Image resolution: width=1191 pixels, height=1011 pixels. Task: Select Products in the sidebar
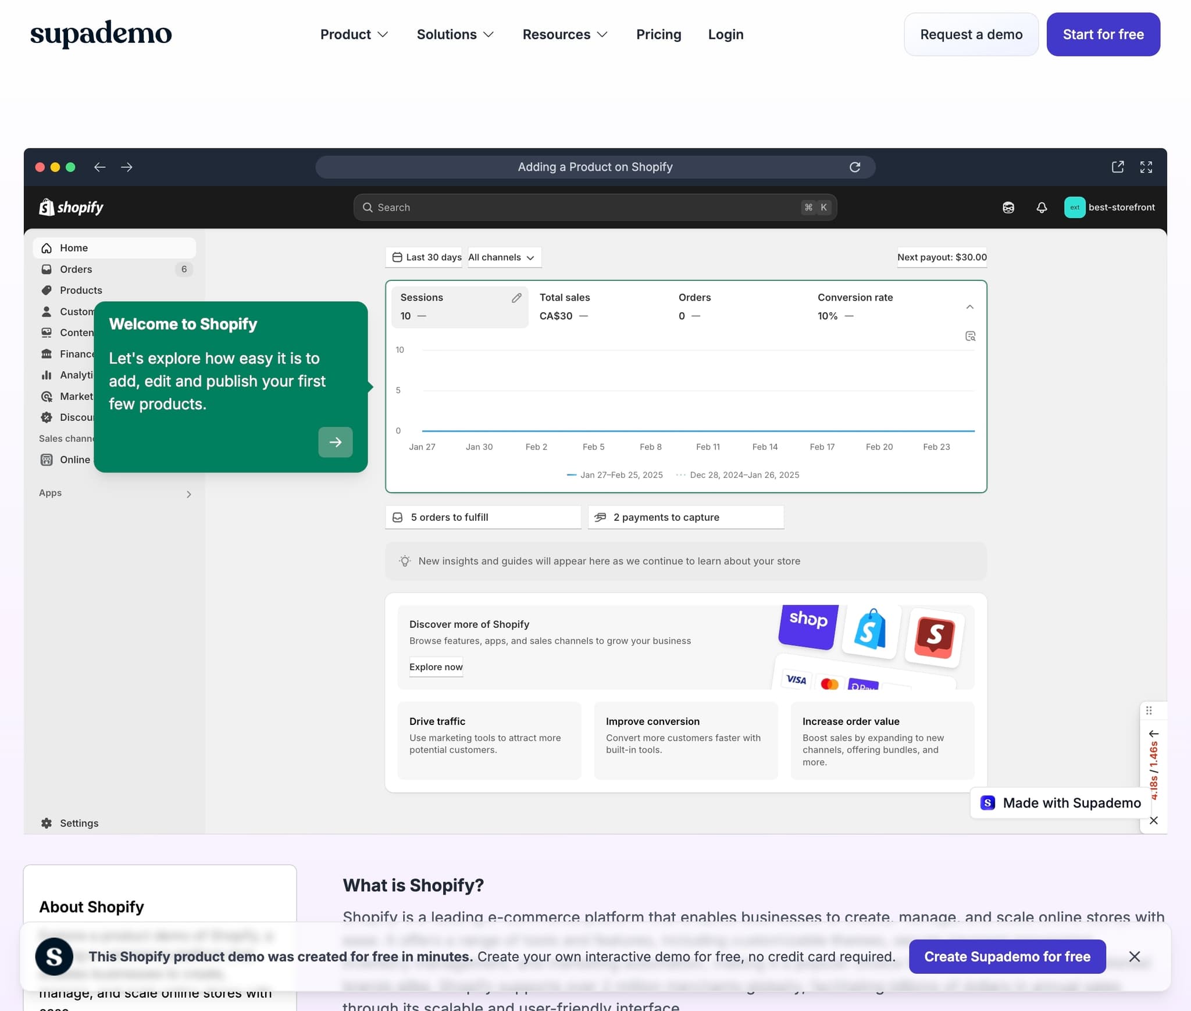(x=81, y=290)
